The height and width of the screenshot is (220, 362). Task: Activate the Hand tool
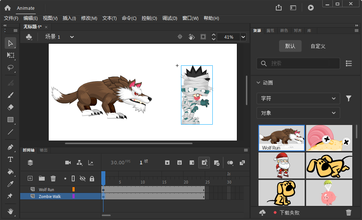(10, 212)
